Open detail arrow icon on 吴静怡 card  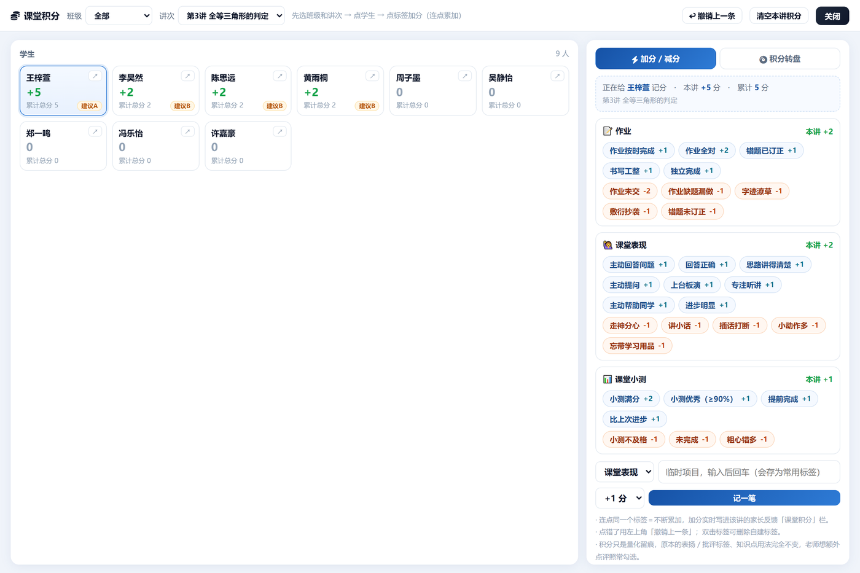pos(557,76)
